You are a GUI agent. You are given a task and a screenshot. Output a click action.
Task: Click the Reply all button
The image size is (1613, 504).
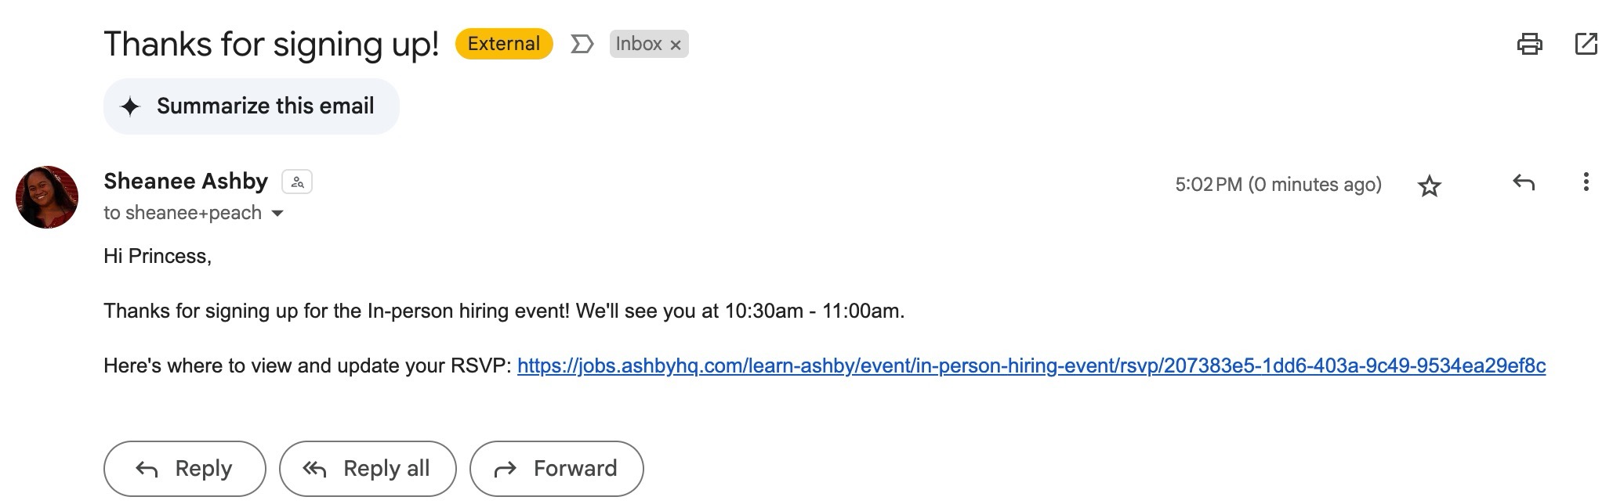click(368, 469)
